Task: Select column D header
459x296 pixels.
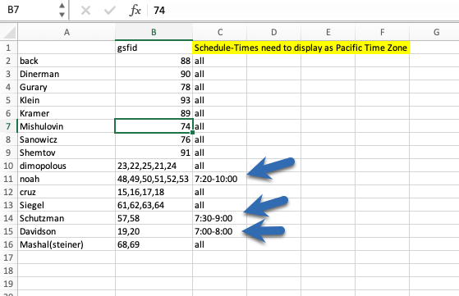Action: pyautogui.click(x=273, y=32)
